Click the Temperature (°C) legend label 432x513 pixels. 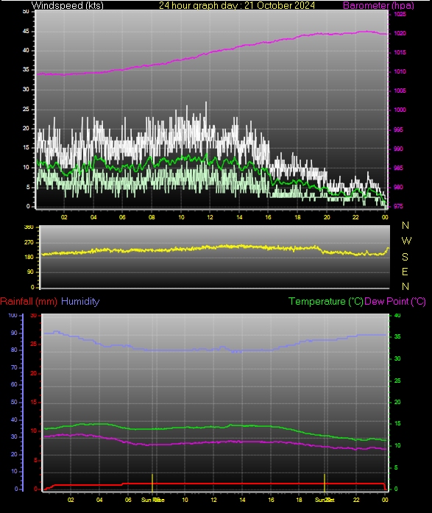click(326, 301)
